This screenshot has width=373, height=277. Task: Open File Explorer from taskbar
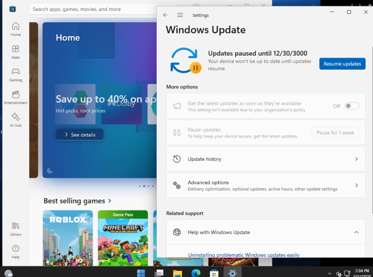click(178, 273)
